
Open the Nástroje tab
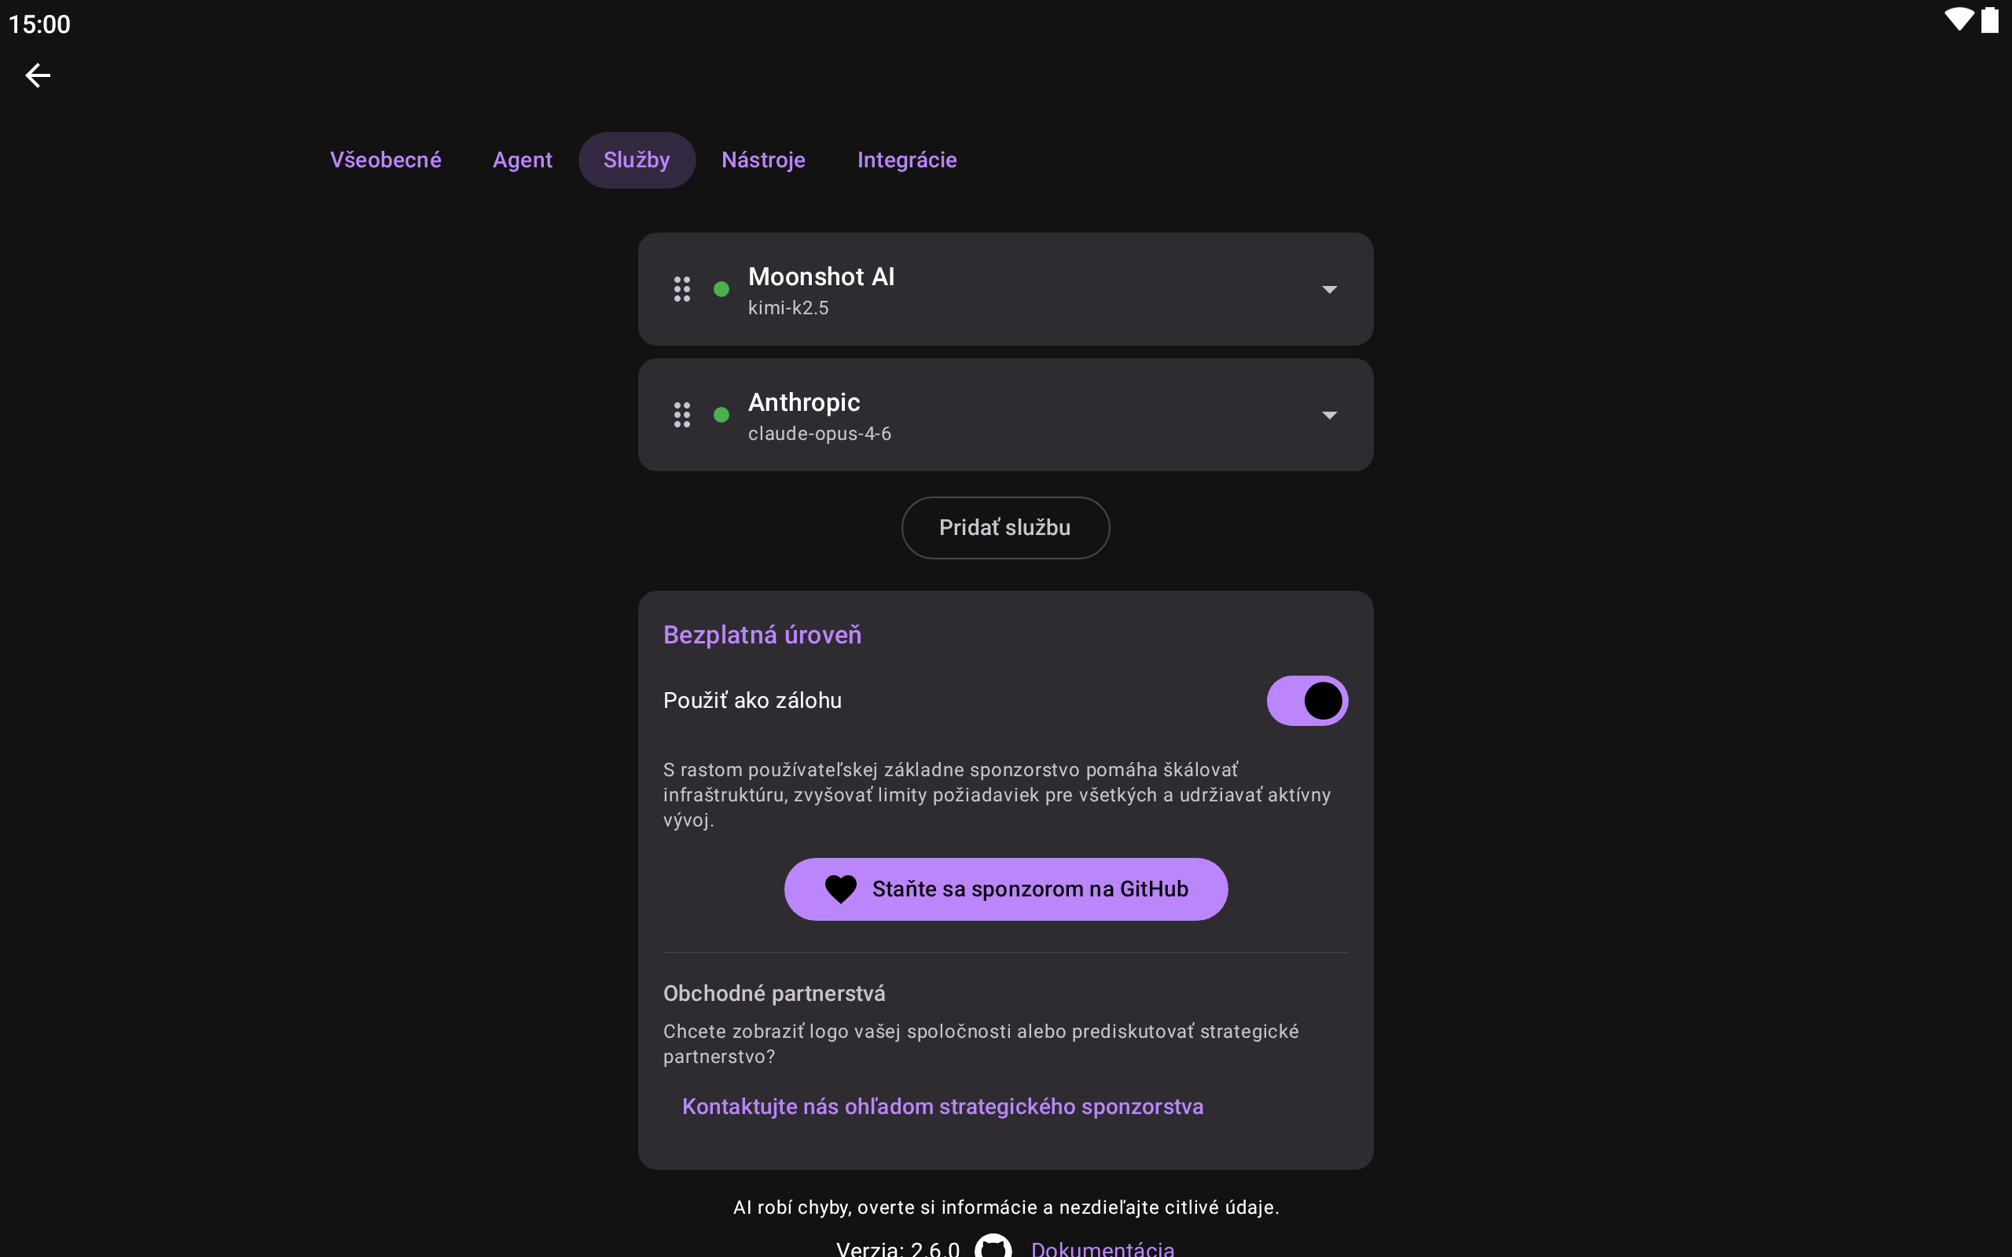pos(763,160)
